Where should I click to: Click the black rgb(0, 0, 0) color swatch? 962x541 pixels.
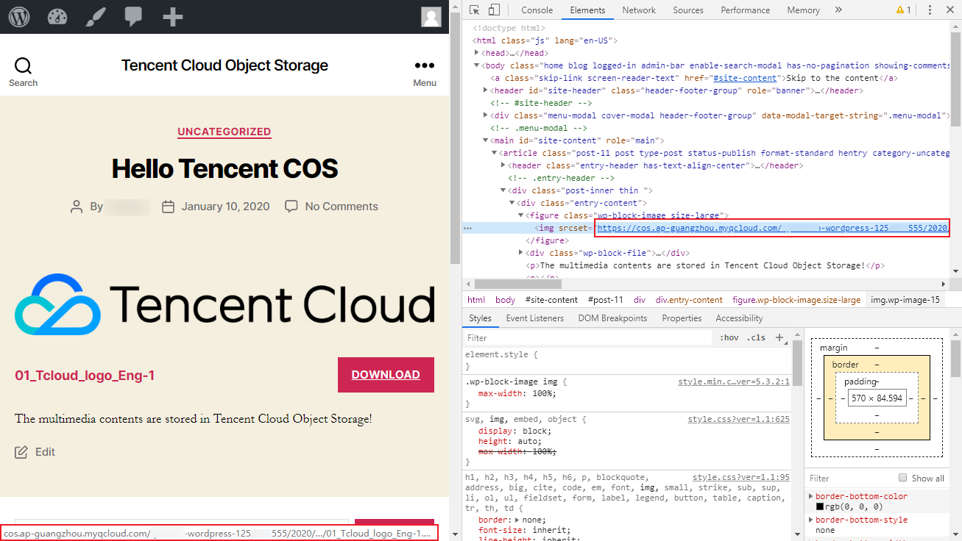click(x=820, y=506)
